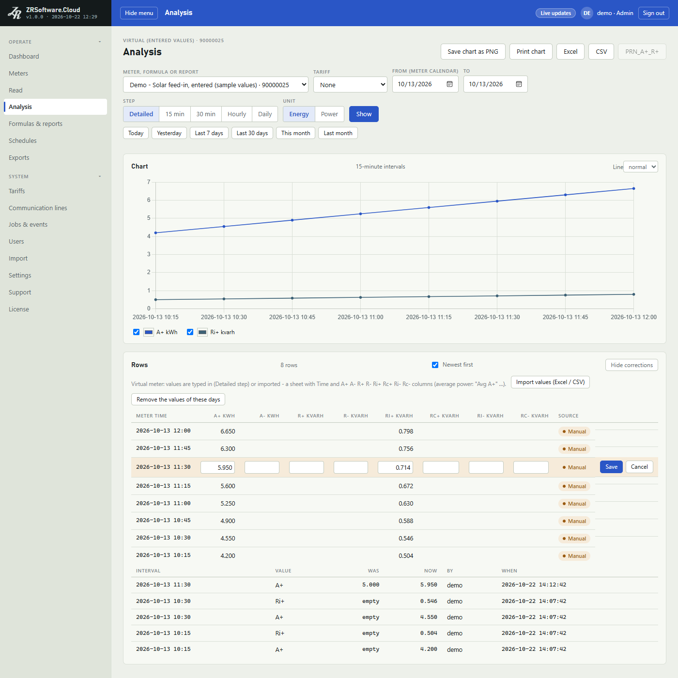Click the ZRSoftware.Cloud logo icon
Image resolution: width=678 pixels, height=678 pixels.
15,13
